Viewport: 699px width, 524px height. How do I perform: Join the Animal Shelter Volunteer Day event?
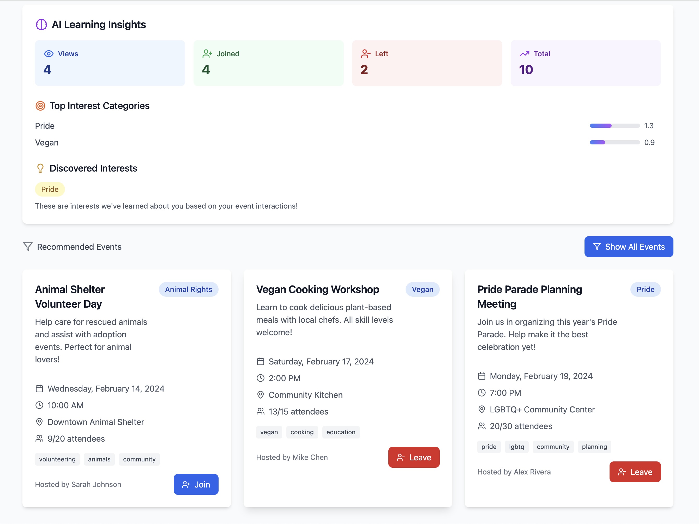[196, 484]
